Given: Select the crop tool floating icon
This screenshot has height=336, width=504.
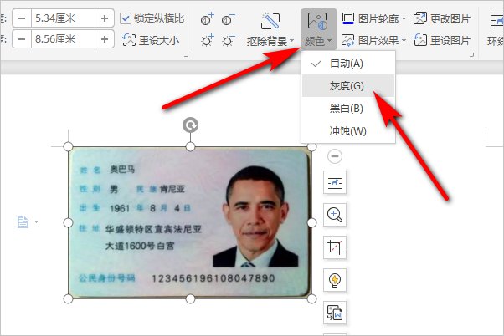Looking at the screenshot, I should (335, 247).
